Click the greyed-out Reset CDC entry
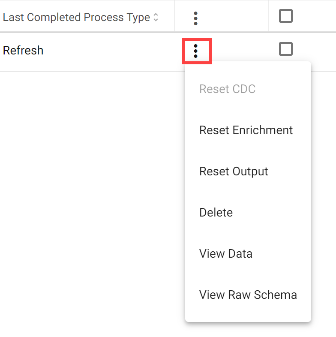Viewport: 336px width, 337px height. pyautogui.click(x=227, y=89)
